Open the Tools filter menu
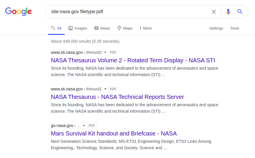Screen dimensions: 255x158 click(235, 28)
